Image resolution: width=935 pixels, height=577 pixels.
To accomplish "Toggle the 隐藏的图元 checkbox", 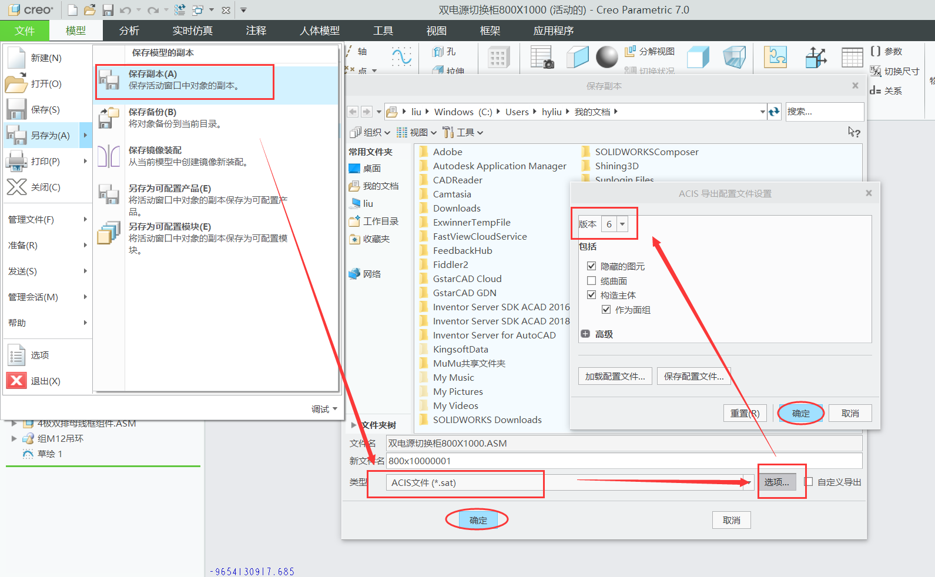I will [592, 266].
